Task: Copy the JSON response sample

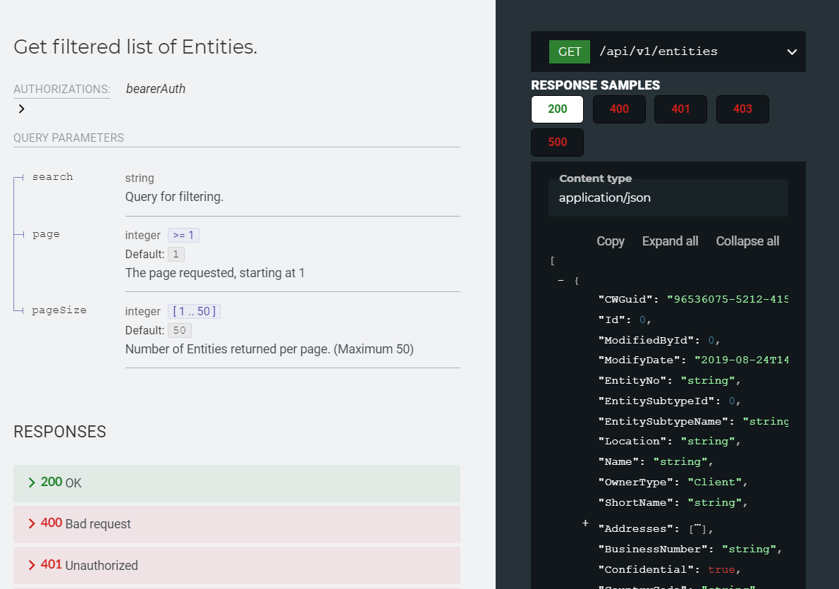Action: coord(610,241)
